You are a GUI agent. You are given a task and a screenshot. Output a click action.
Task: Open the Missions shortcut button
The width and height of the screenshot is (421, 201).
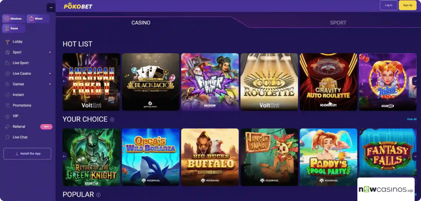(x=14, y=19)
